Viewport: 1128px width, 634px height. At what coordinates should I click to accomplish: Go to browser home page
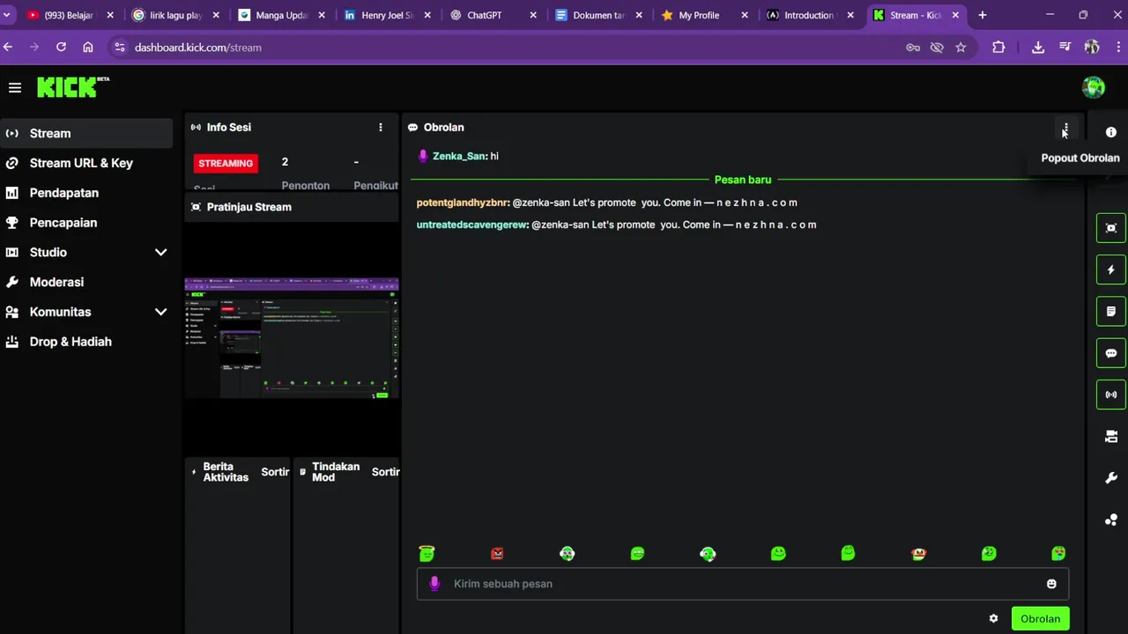(x=88, y=48)
